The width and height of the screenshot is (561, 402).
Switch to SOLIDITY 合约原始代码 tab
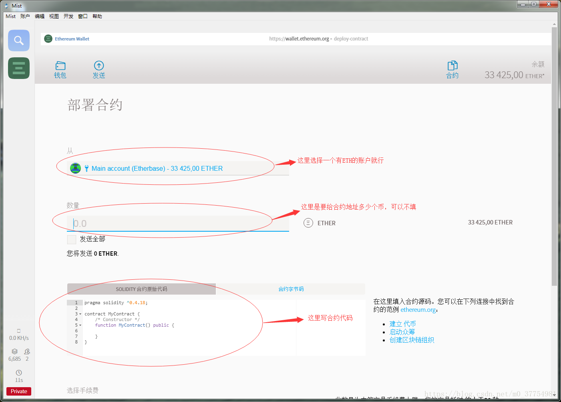[x=141, y=289]
